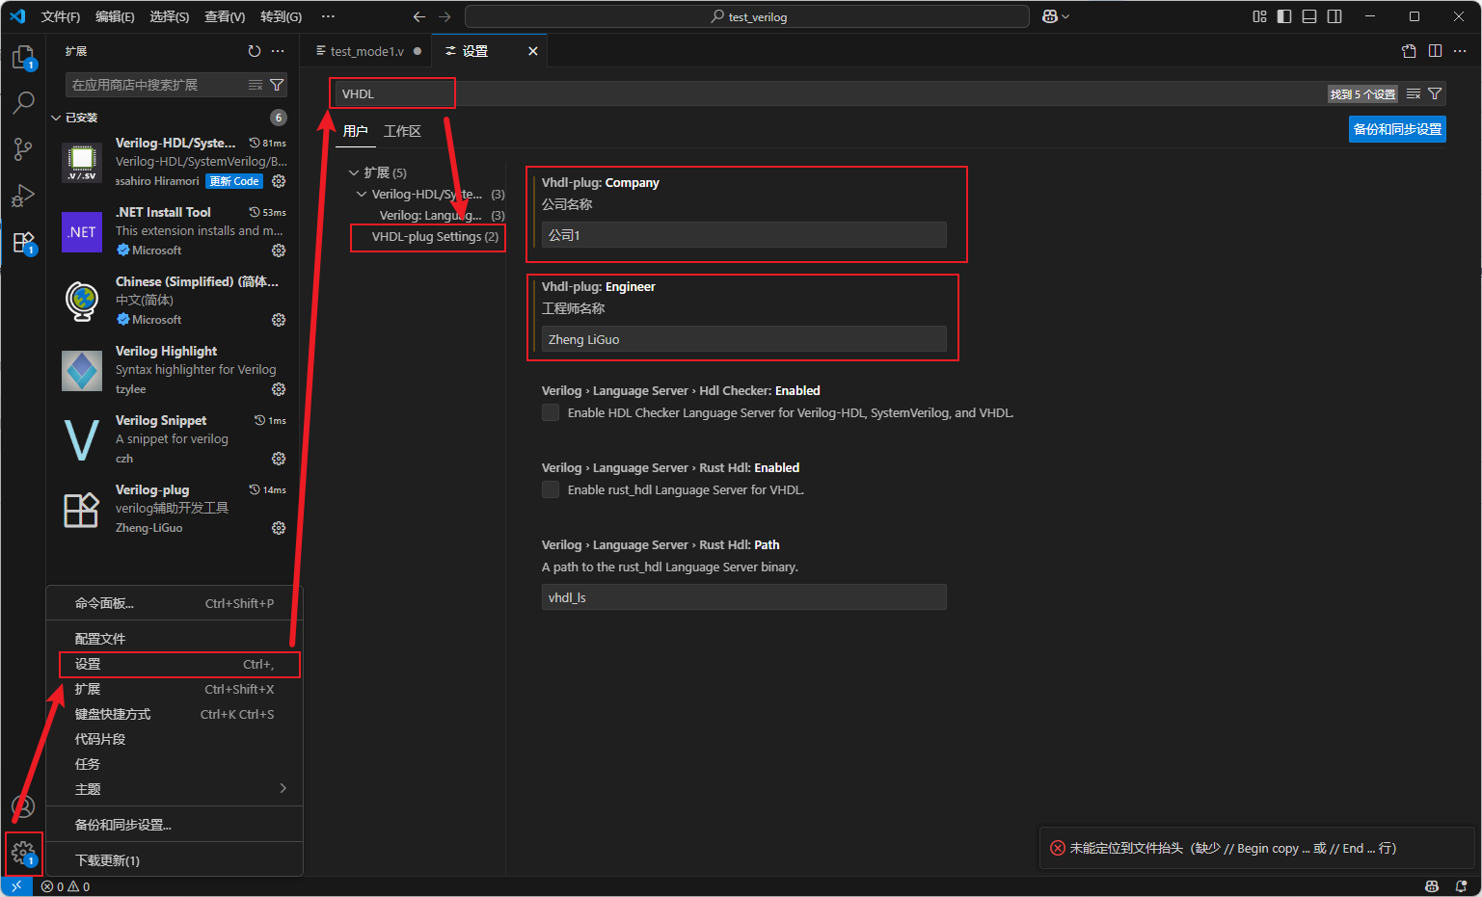Screen dimensions: 1482x897
Task: Enable HDL Checker Language Server checkbox
Action: tap(551, 412)
